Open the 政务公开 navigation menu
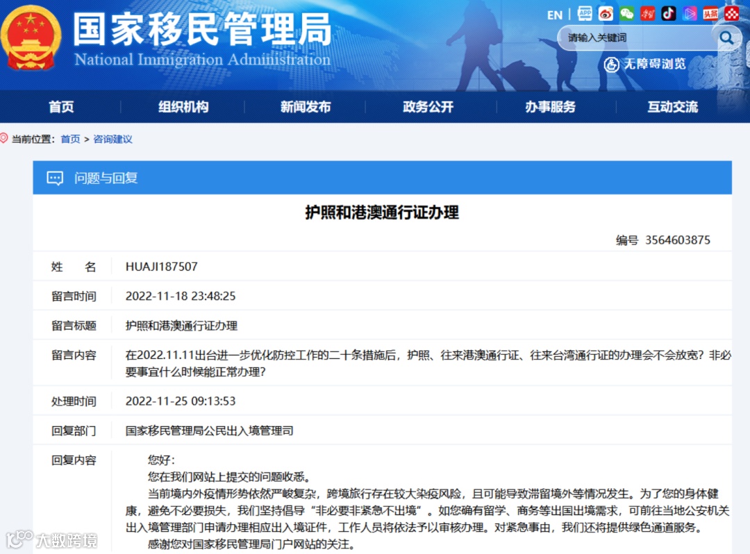The image size is (750, 554). (428, 107)
